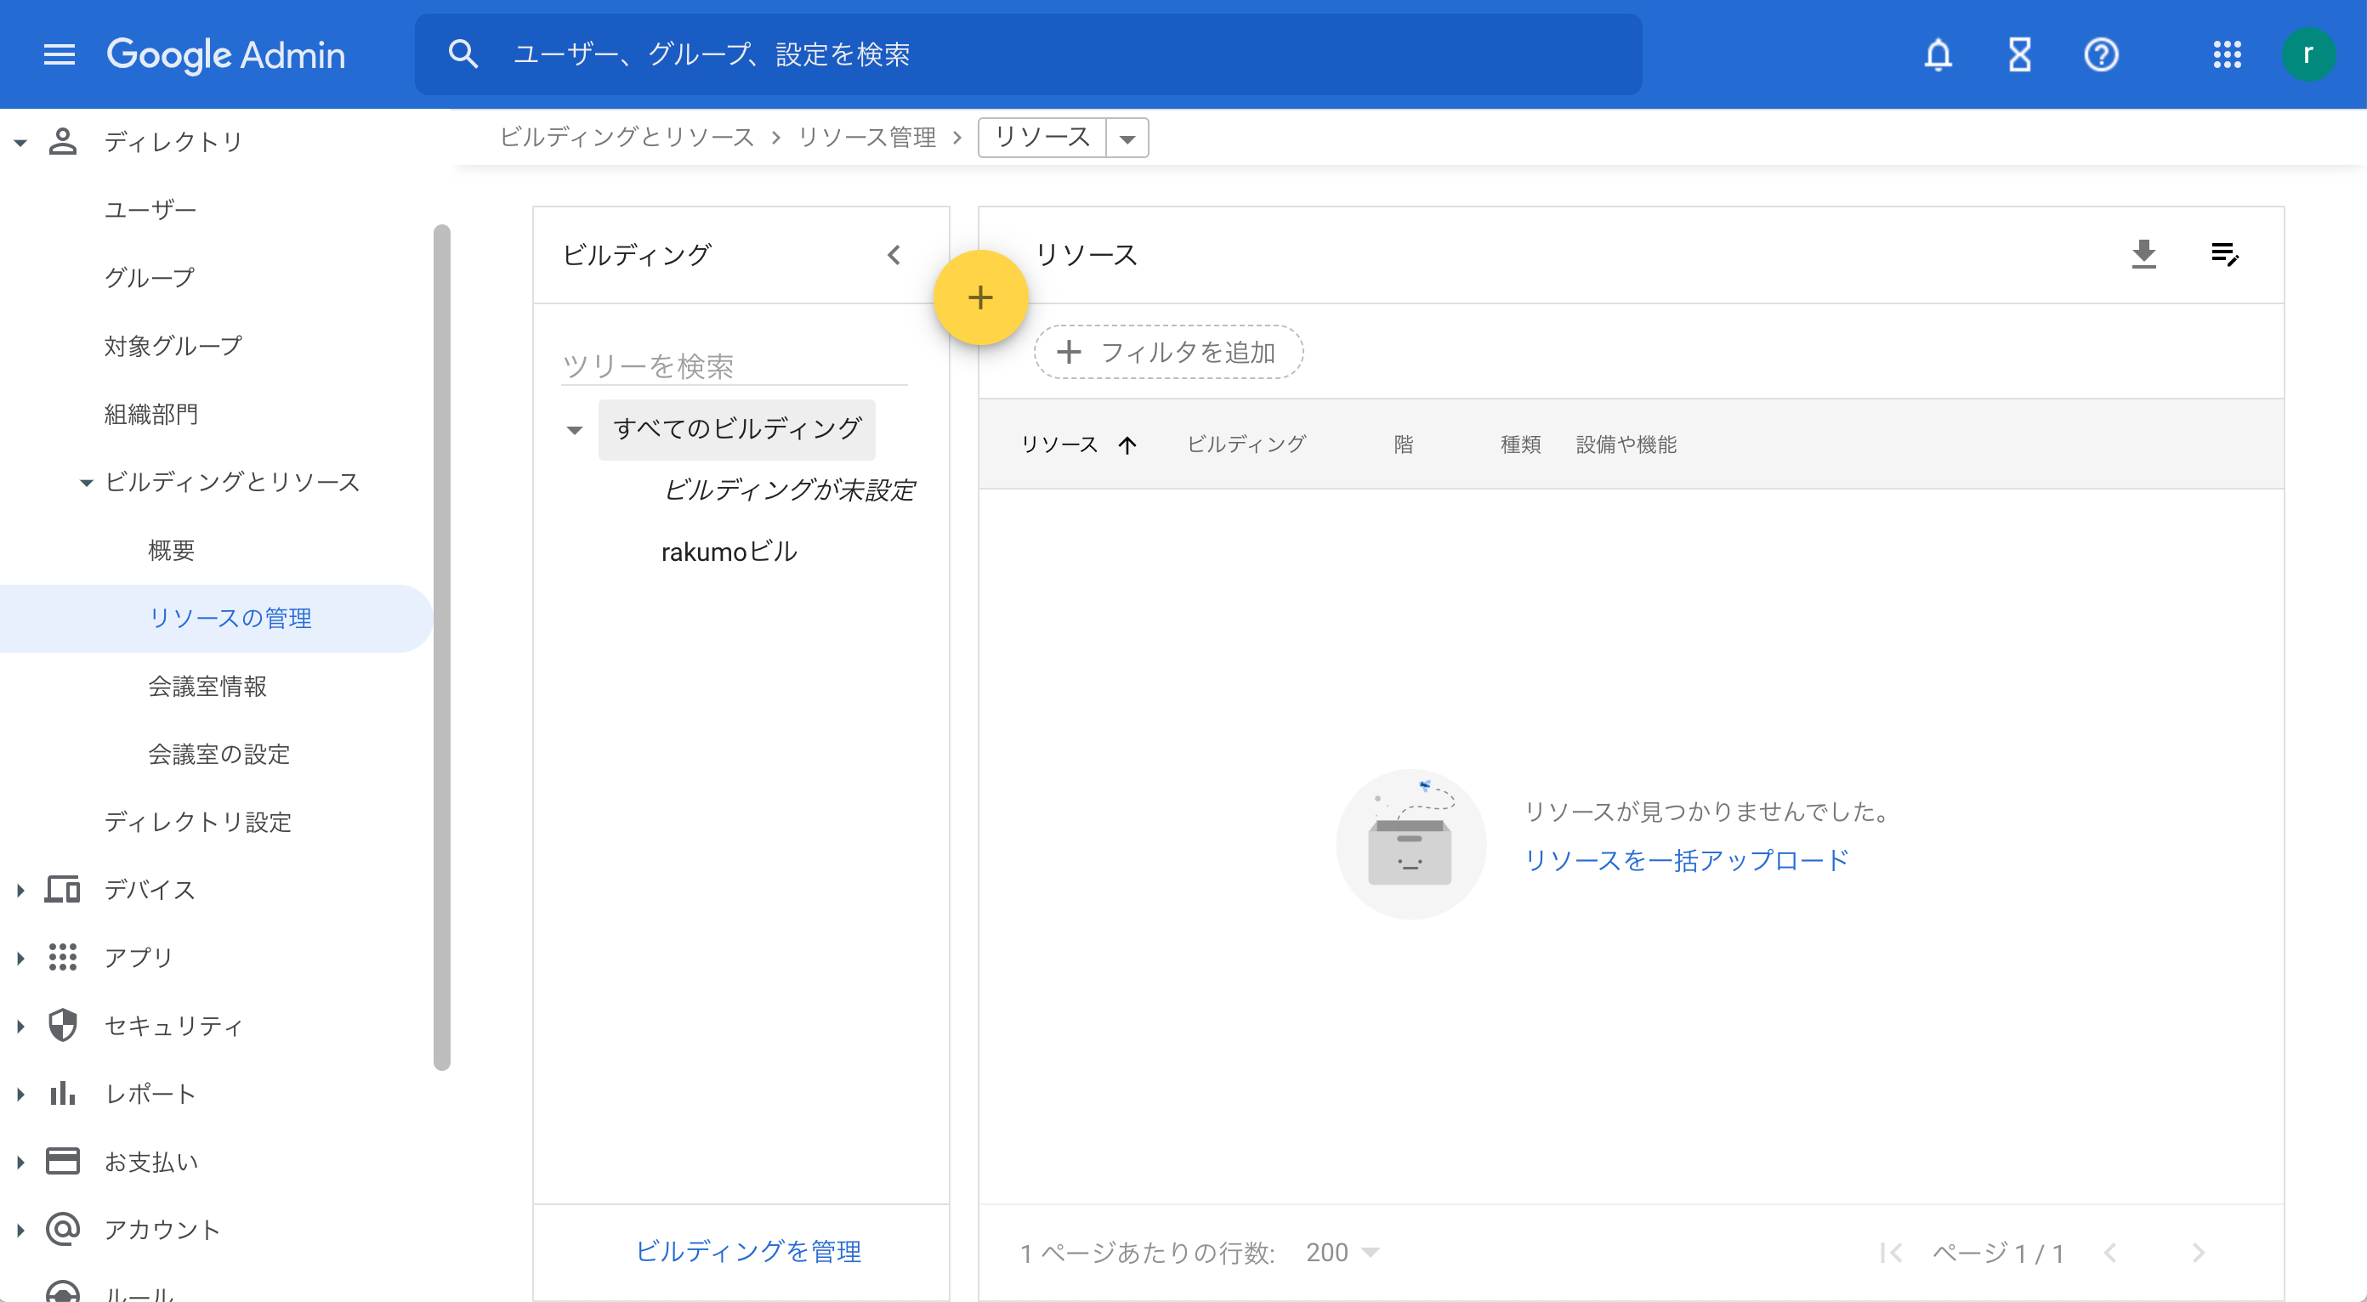Open notifications bell
Screen dimensions: 2367x1302
[1938, 55]
